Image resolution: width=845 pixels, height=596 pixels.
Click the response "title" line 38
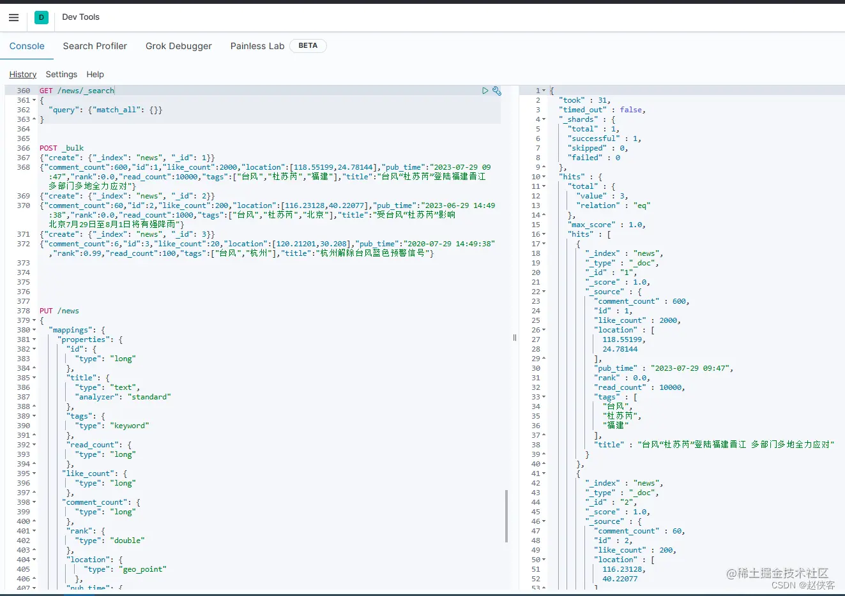pyautogui.click(x=714, y=445)
